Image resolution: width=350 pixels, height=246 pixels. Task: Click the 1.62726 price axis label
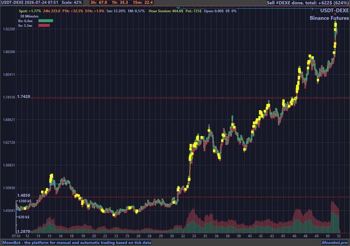coord(9,143)
